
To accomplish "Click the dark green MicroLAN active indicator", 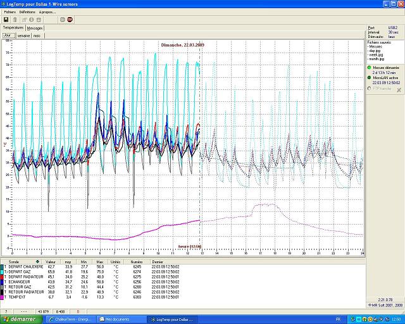I will [x=369, y=78].
